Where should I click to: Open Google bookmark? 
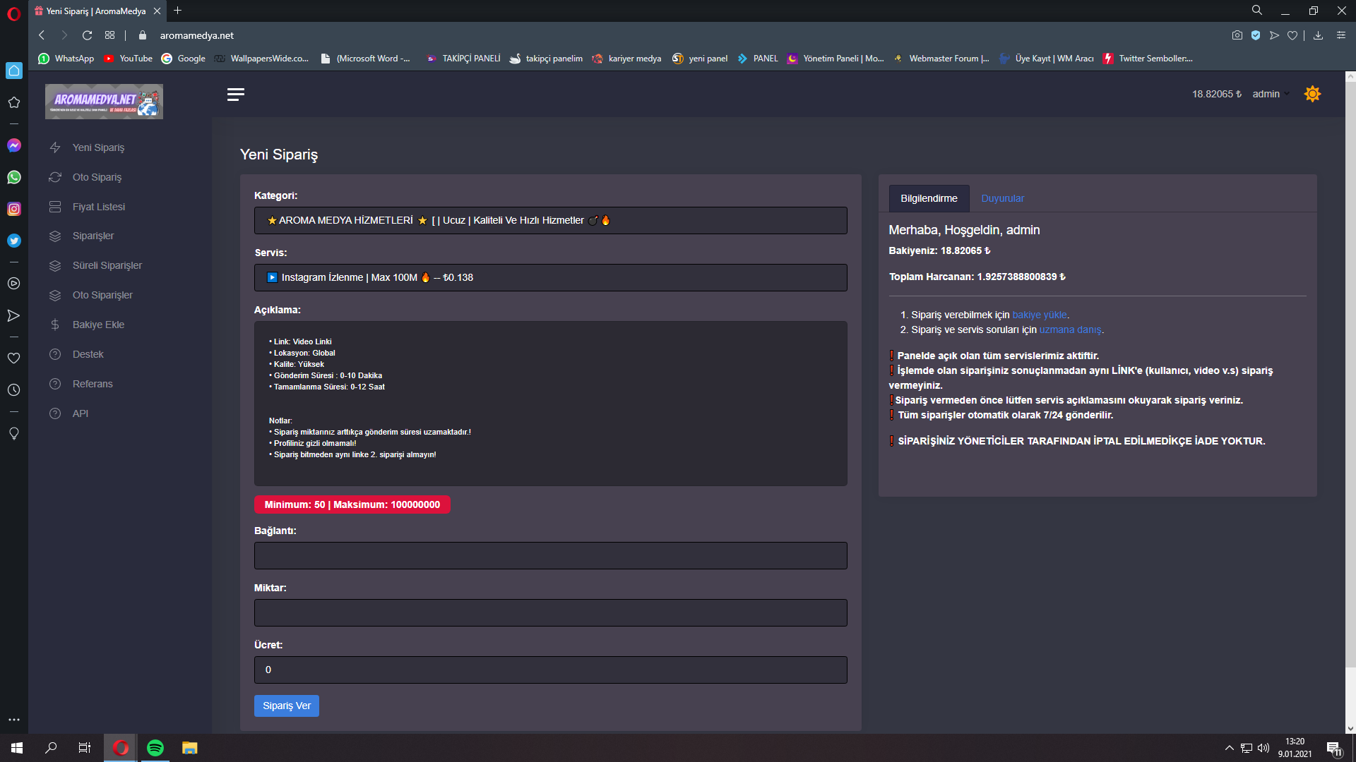click(184, 59)
